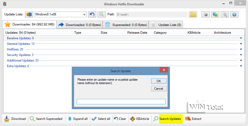This screenshot has height=126, width=248.
Task: Expand Additional Updates group chevron
Action: tap(241, 60)
